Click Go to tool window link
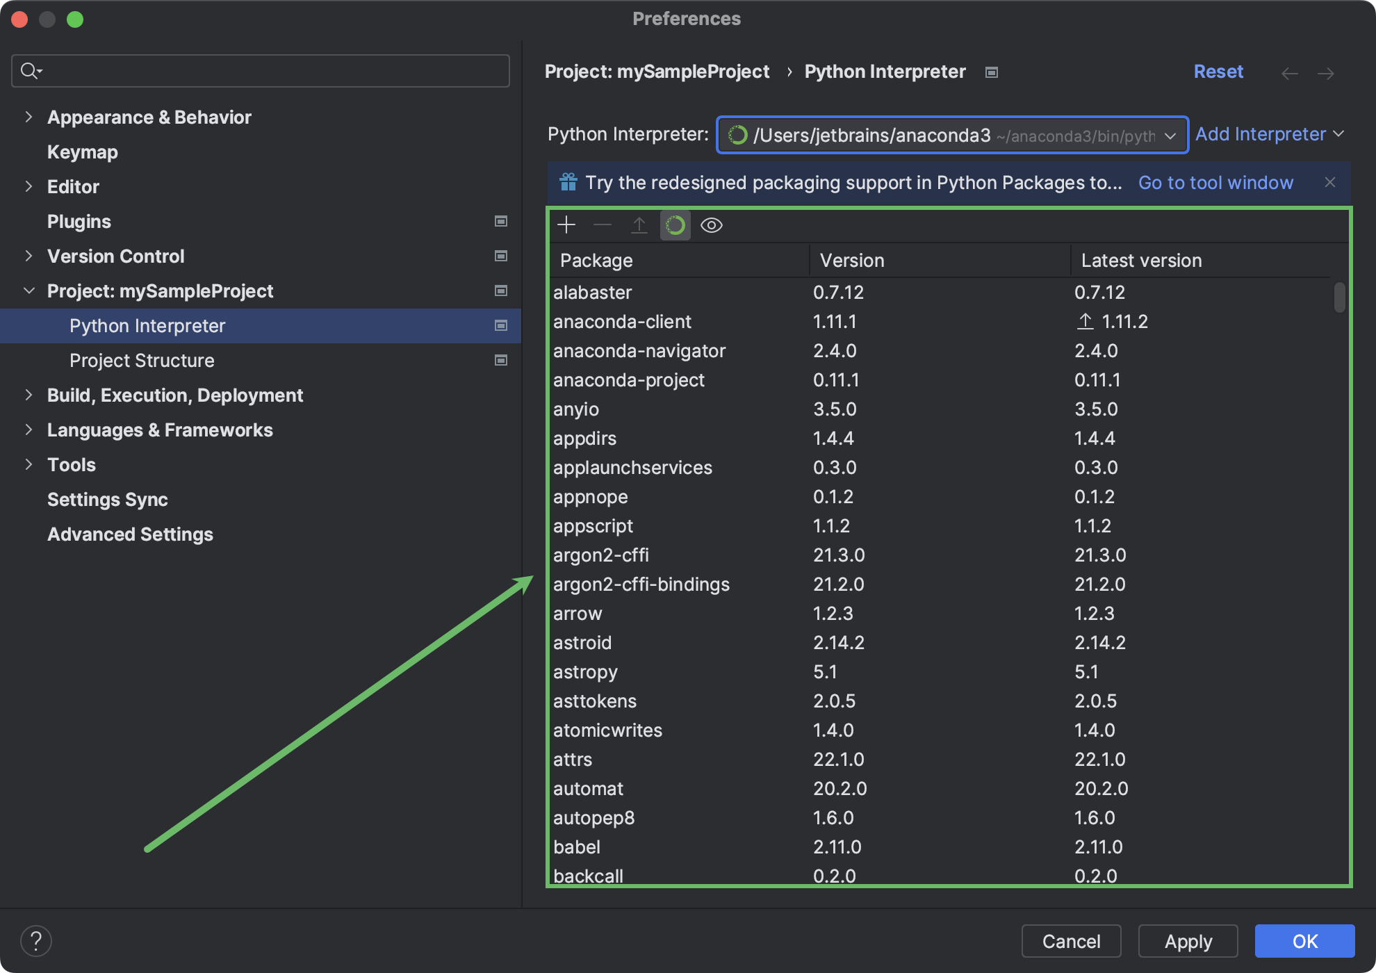1376x973 pixels. pyautogui.click(x=1215, y=182)
